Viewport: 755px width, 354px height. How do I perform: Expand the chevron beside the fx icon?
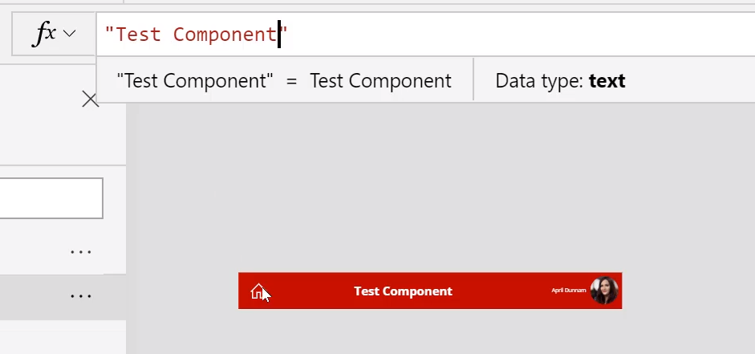[x=69, y=34]
